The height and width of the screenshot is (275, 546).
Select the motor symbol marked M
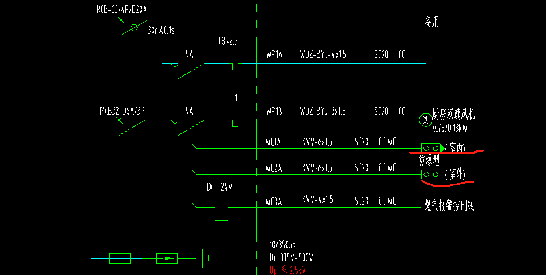pos(425,120)
